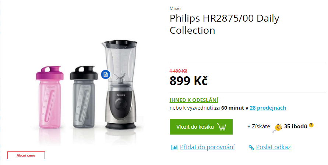This screenshot has height=165, width=328.
Task: Click the shopping cart icon in green button
Action: 222,126
